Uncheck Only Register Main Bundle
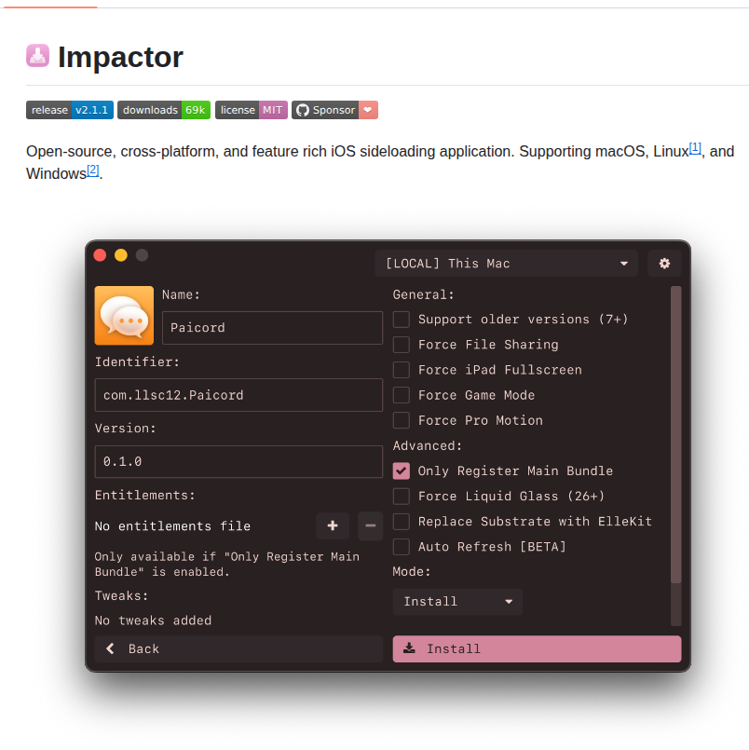749x750 pixels. click(x=401, y=470)
